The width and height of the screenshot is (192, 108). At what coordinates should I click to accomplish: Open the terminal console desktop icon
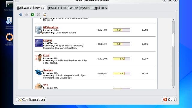(10, 4)
